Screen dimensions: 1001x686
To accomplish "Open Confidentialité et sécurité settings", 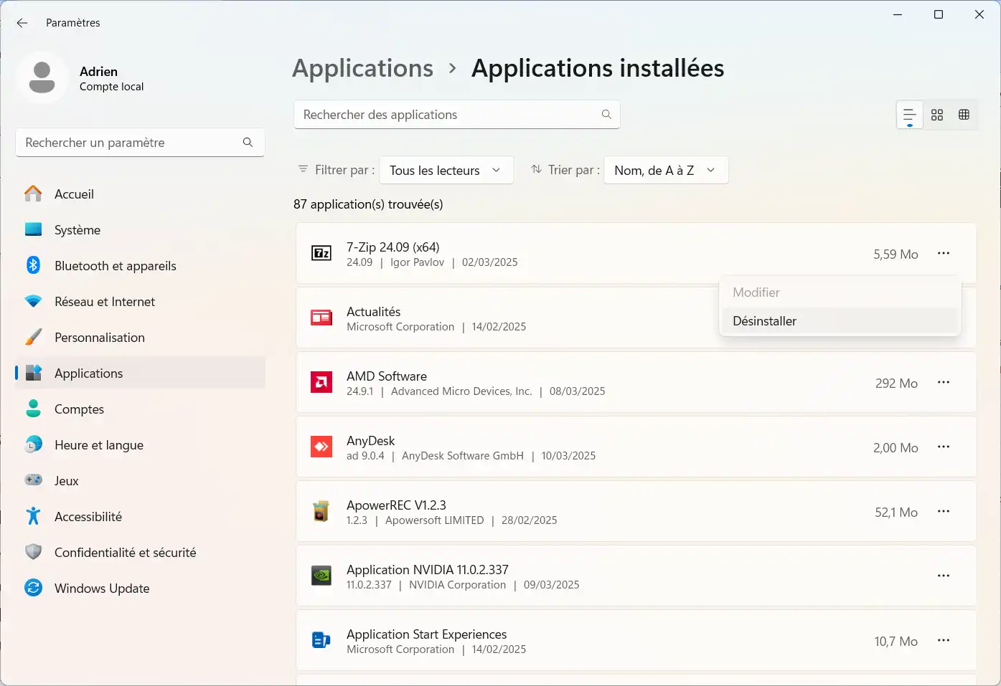I will tap(140, 553).
